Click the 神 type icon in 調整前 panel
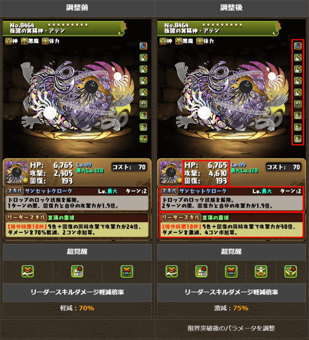Viewport: 309px width, 340px height. pos(9,41)
